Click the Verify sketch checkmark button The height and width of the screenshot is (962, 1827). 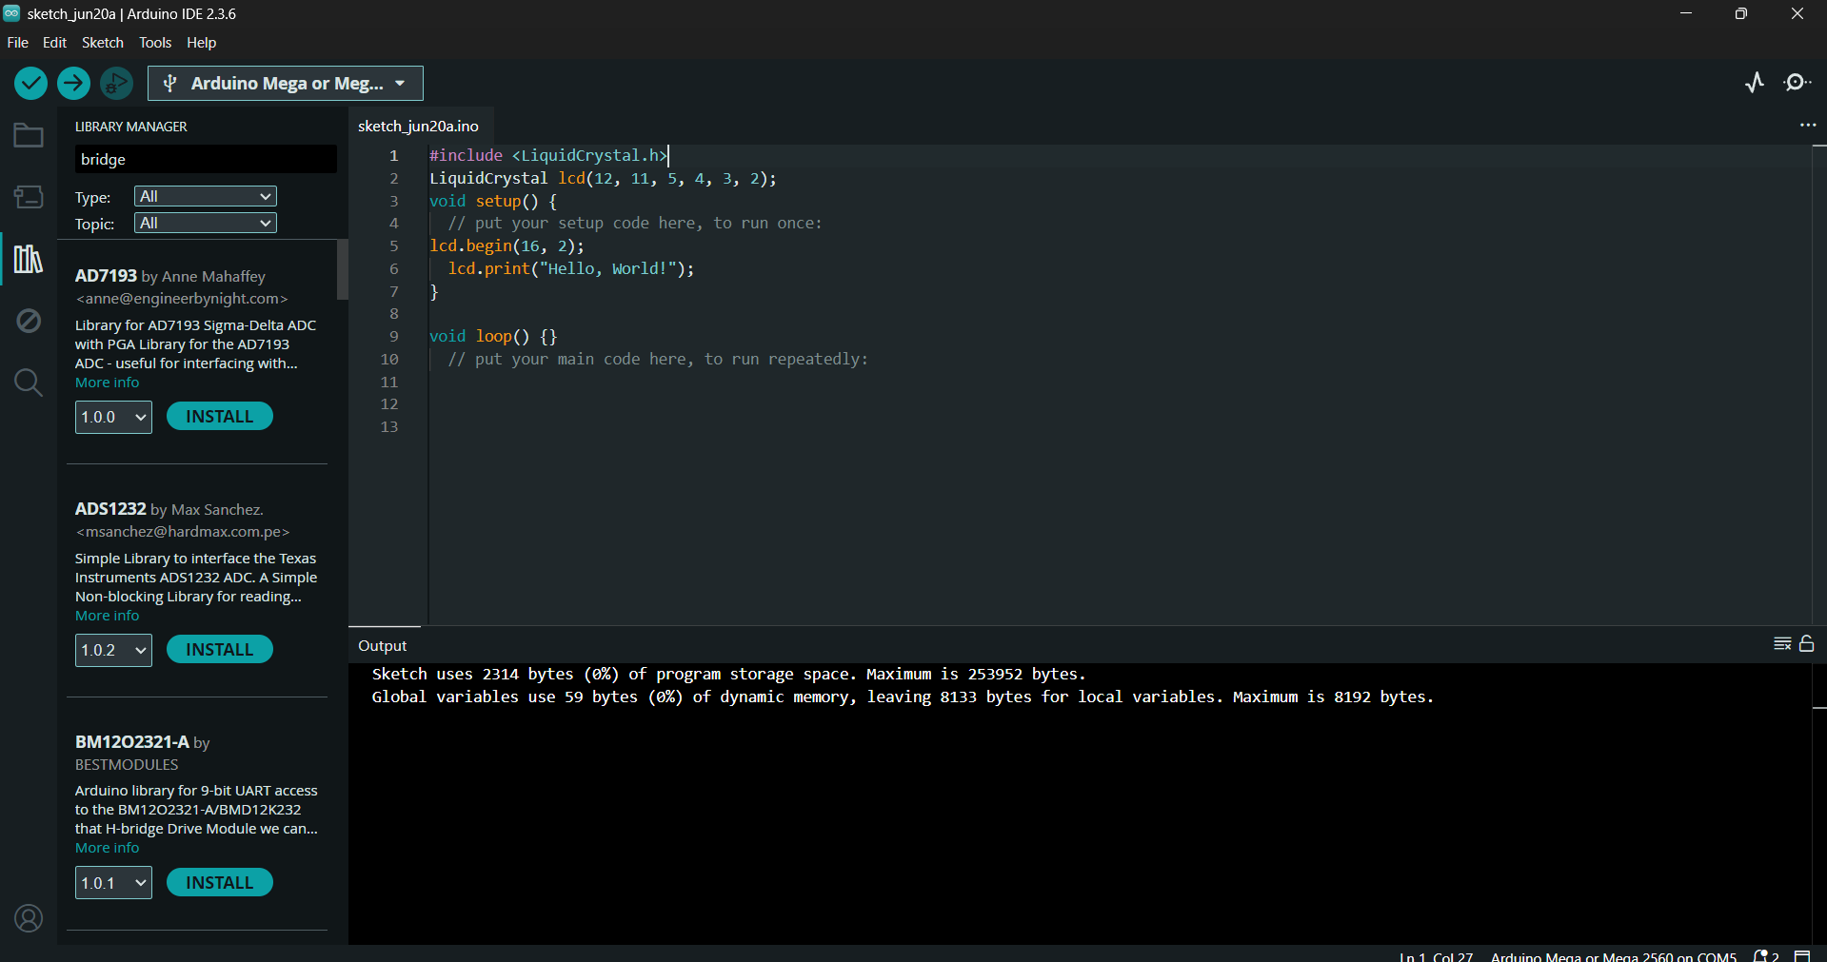[30, 84]
